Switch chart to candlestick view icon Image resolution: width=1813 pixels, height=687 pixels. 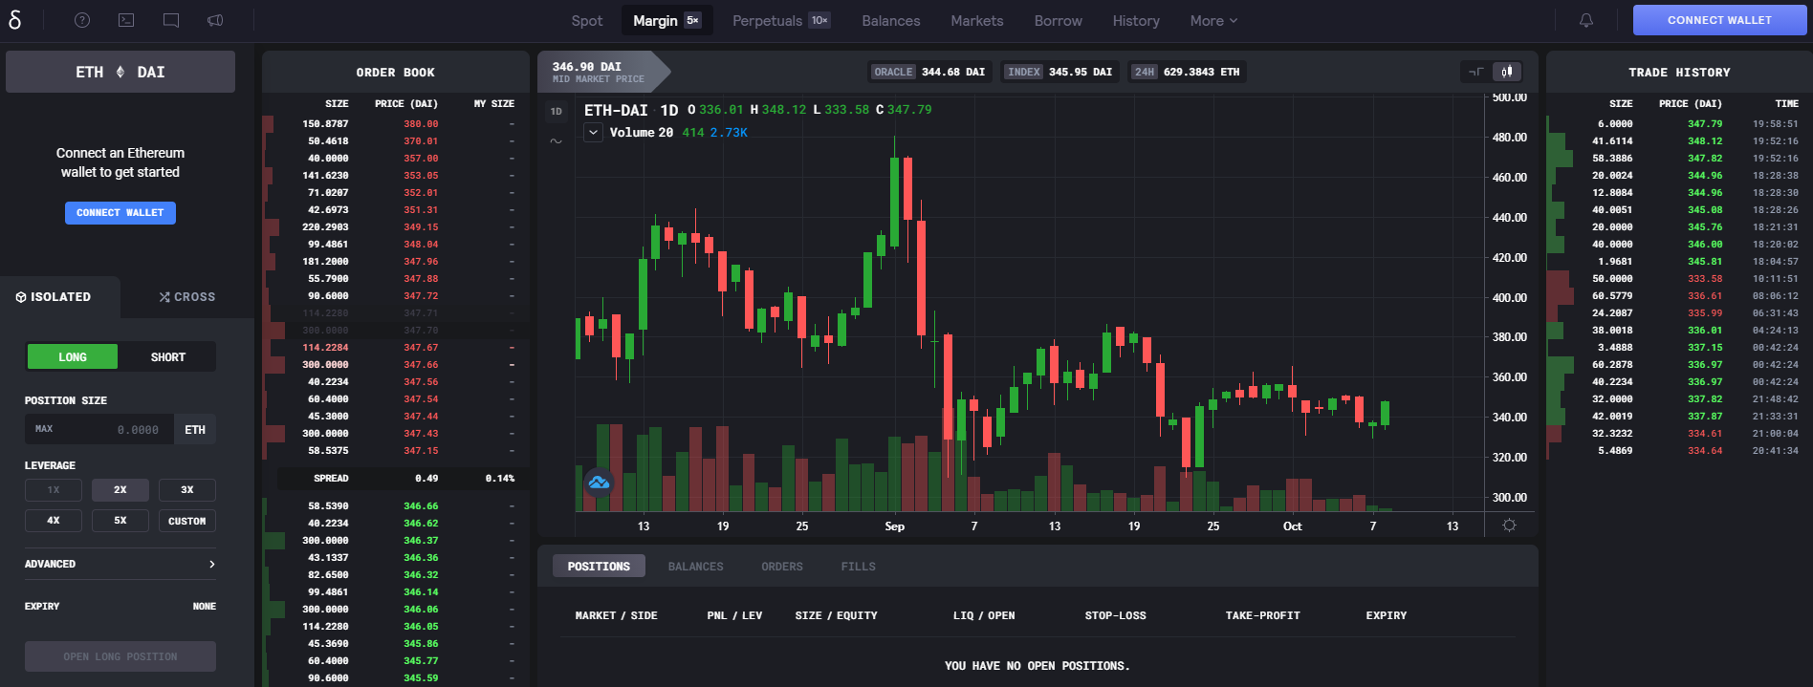coord(1506,72)
